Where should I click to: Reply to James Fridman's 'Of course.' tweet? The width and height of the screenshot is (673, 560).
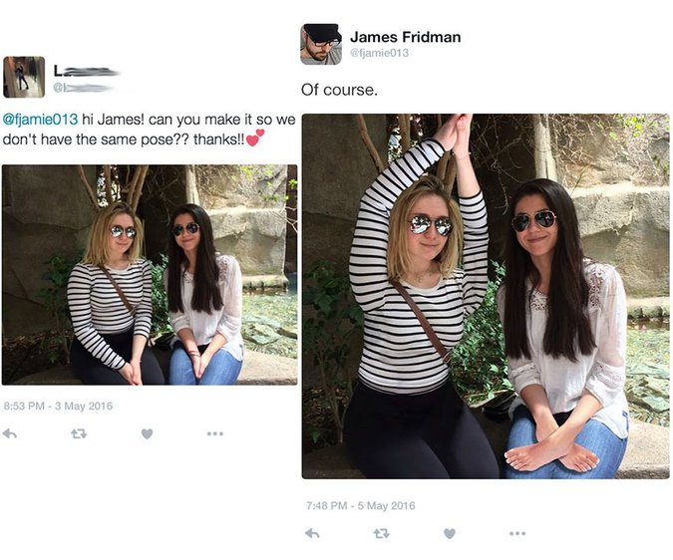312,533
